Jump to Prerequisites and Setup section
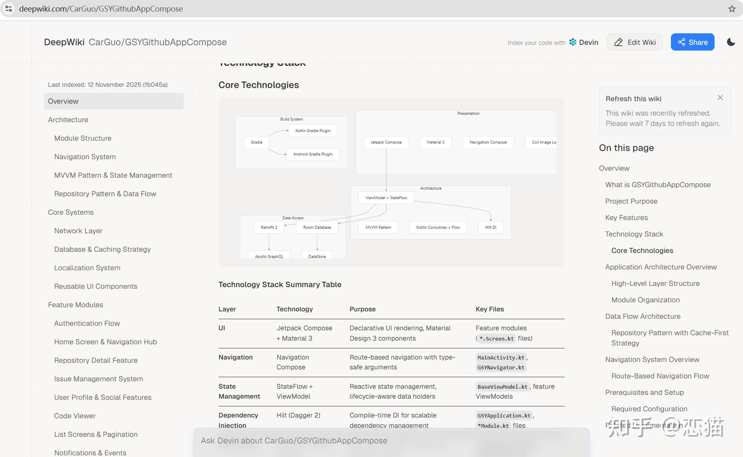The height and width of the screenshot is (457, 743). [x=644, y=392]
